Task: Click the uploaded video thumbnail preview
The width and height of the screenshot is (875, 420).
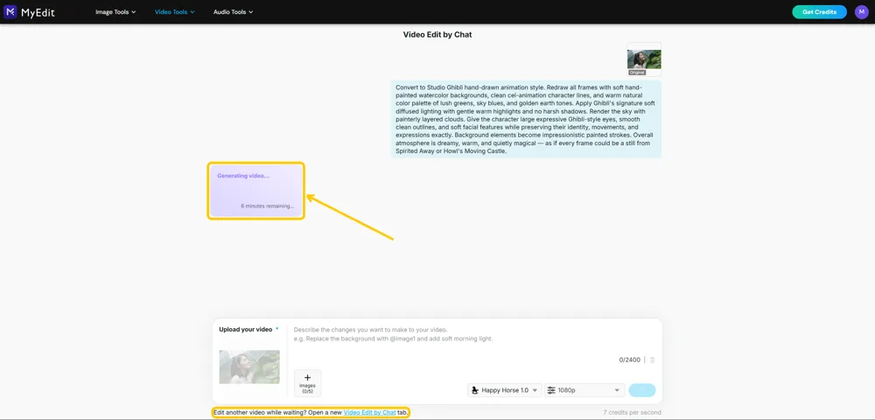Action: [249, 367]
